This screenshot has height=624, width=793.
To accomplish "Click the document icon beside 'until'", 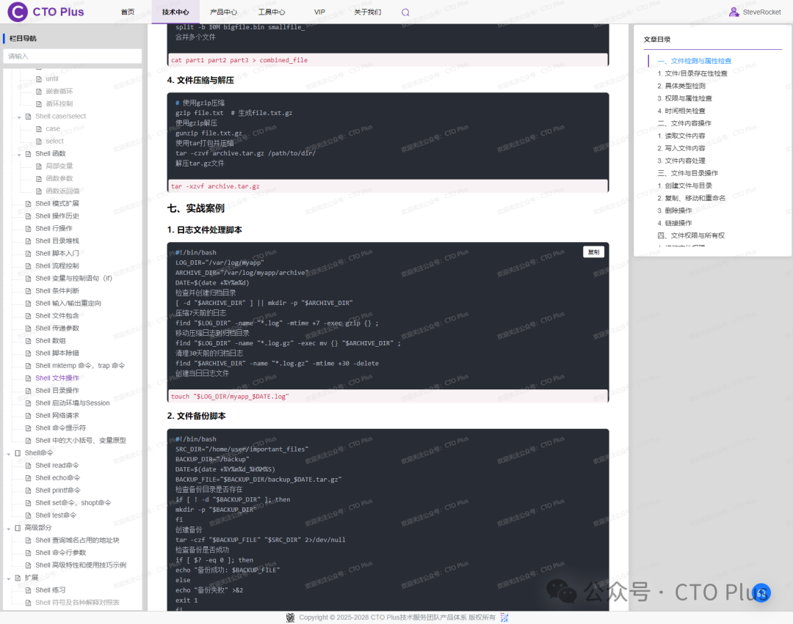I will pos(39,78).
